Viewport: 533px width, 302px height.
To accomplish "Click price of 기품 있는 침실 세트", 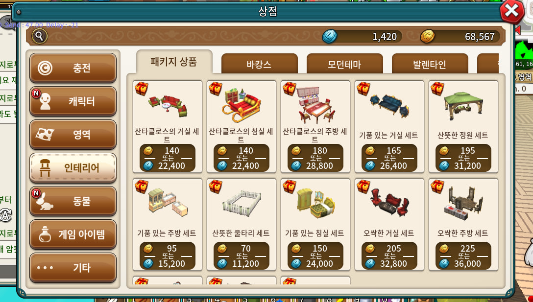I will pyautogui.click(x=315, y=256).
